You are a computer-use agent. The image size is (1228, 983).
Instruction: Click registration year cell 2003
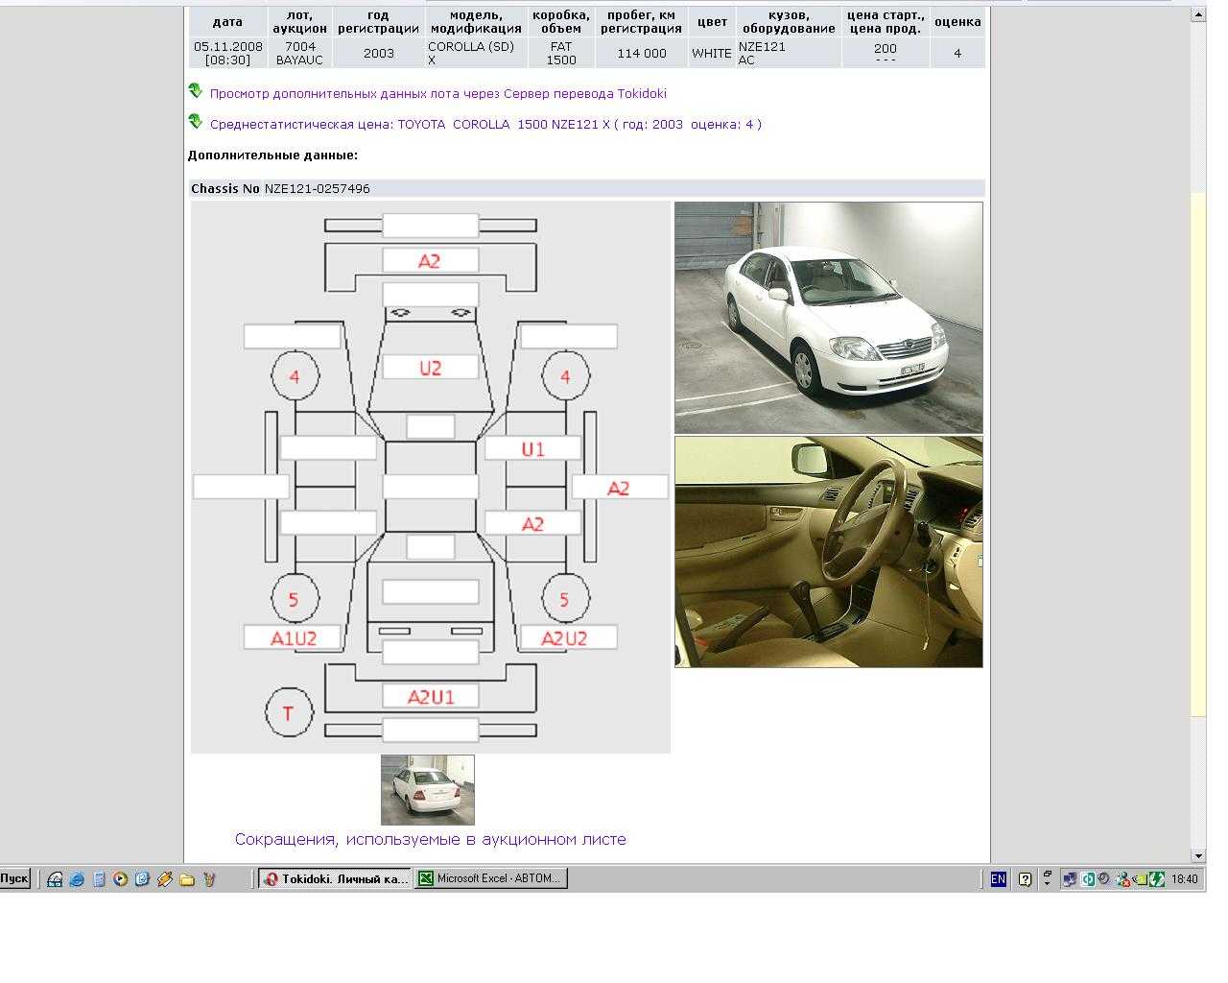[379, 53]
